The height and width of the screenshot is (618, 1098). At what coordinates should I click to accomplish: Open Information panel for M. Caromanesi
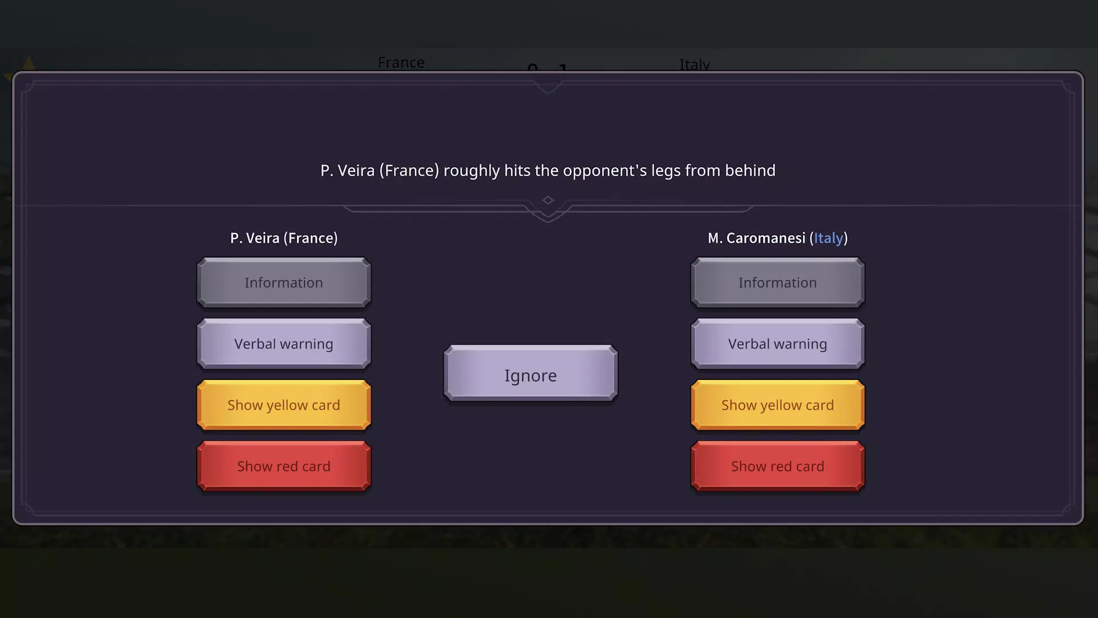tap(778, 282)
